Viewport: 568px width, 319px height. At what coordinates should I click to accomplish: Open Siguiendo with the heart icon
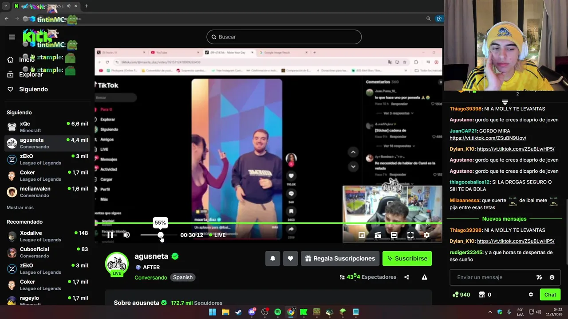click(28, 89)
